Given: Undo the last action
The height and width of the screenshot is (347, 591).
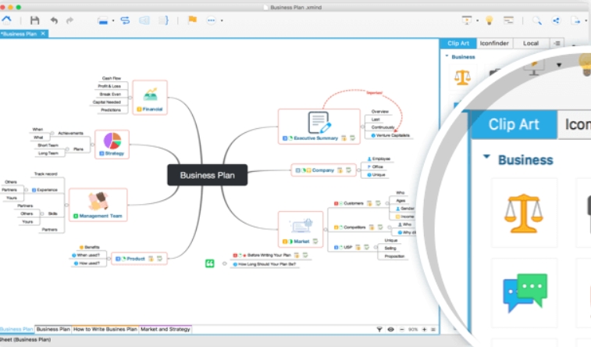Looking at the screenshot, I should [55, 20].
